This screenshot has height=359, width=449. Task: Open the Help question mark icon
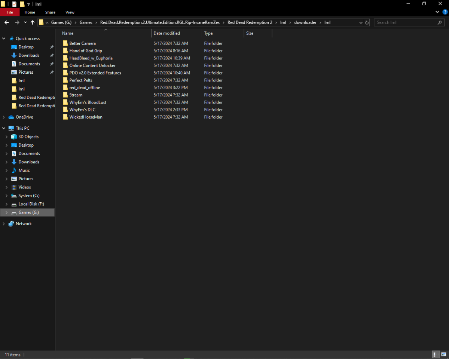click(445, 12)
